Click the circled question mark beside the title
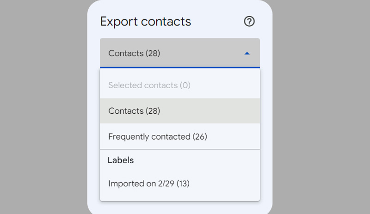370x214 pixels. pyautogui.click(x=249, y=21)
